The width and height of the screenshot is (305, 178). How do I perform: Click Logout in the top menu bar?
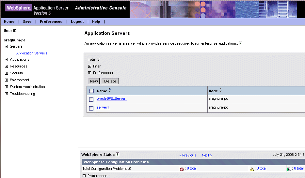click(x=77, y=22)
